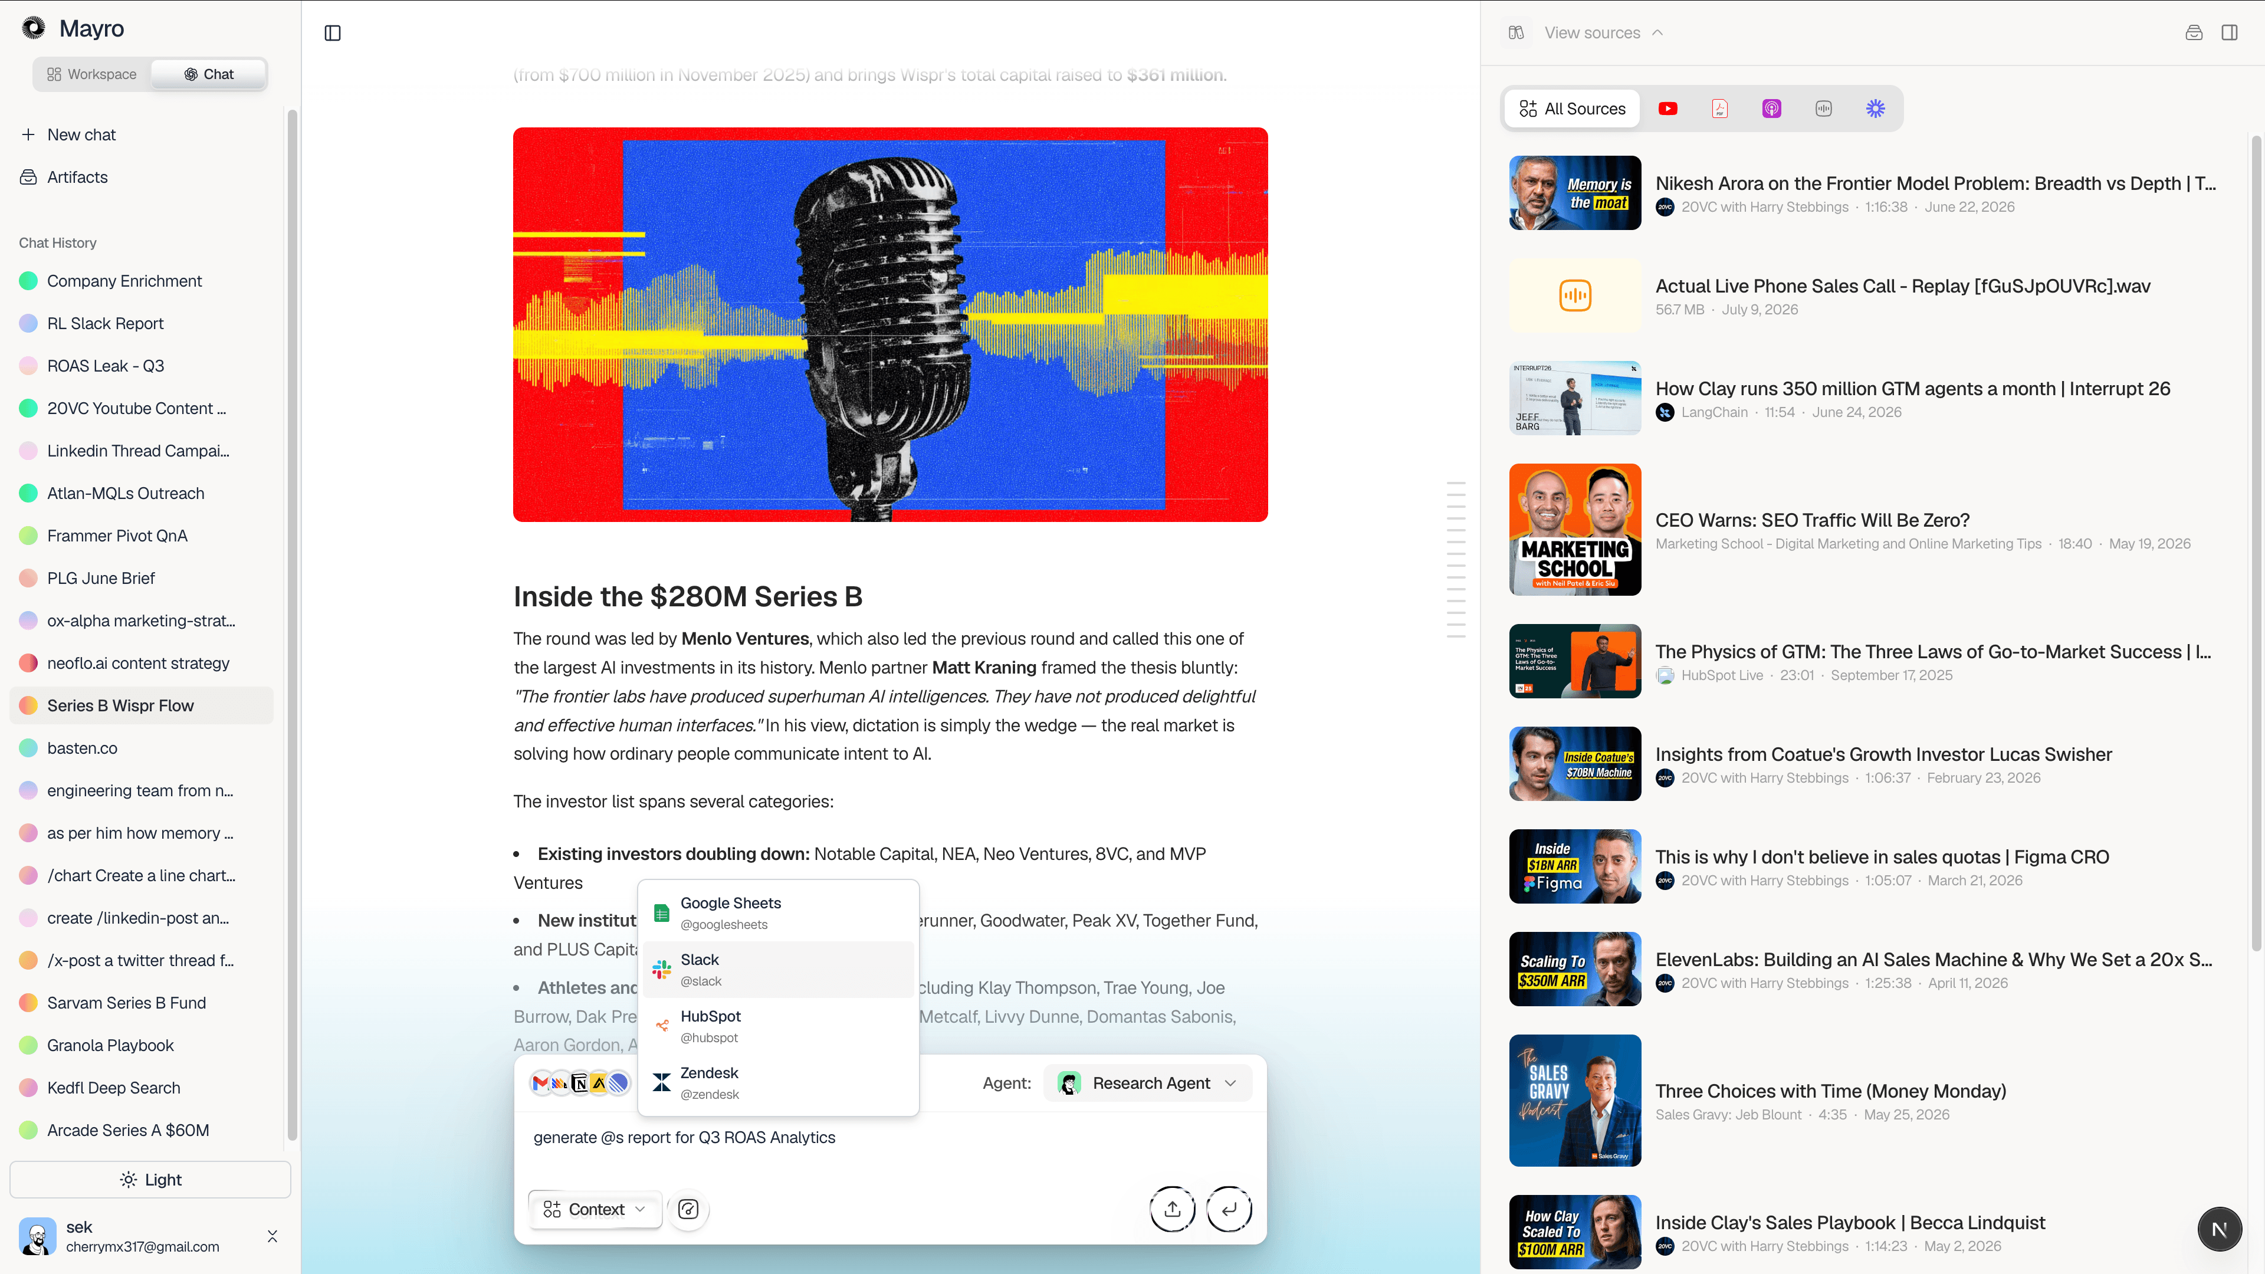Click the Notion connector icon in composer
The width and height of the screenshot is (2265, 1274).
(579, 1083)
